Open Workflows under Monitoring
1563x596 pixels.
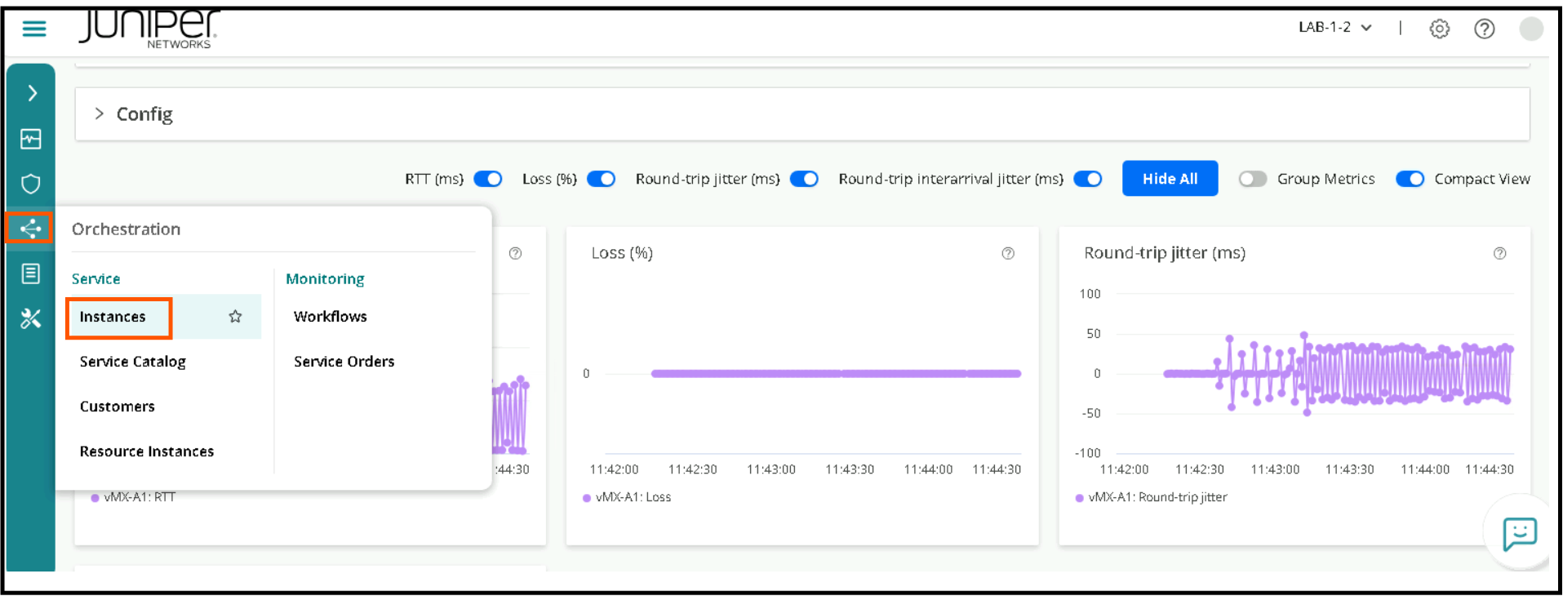click(x=331, y=317)
